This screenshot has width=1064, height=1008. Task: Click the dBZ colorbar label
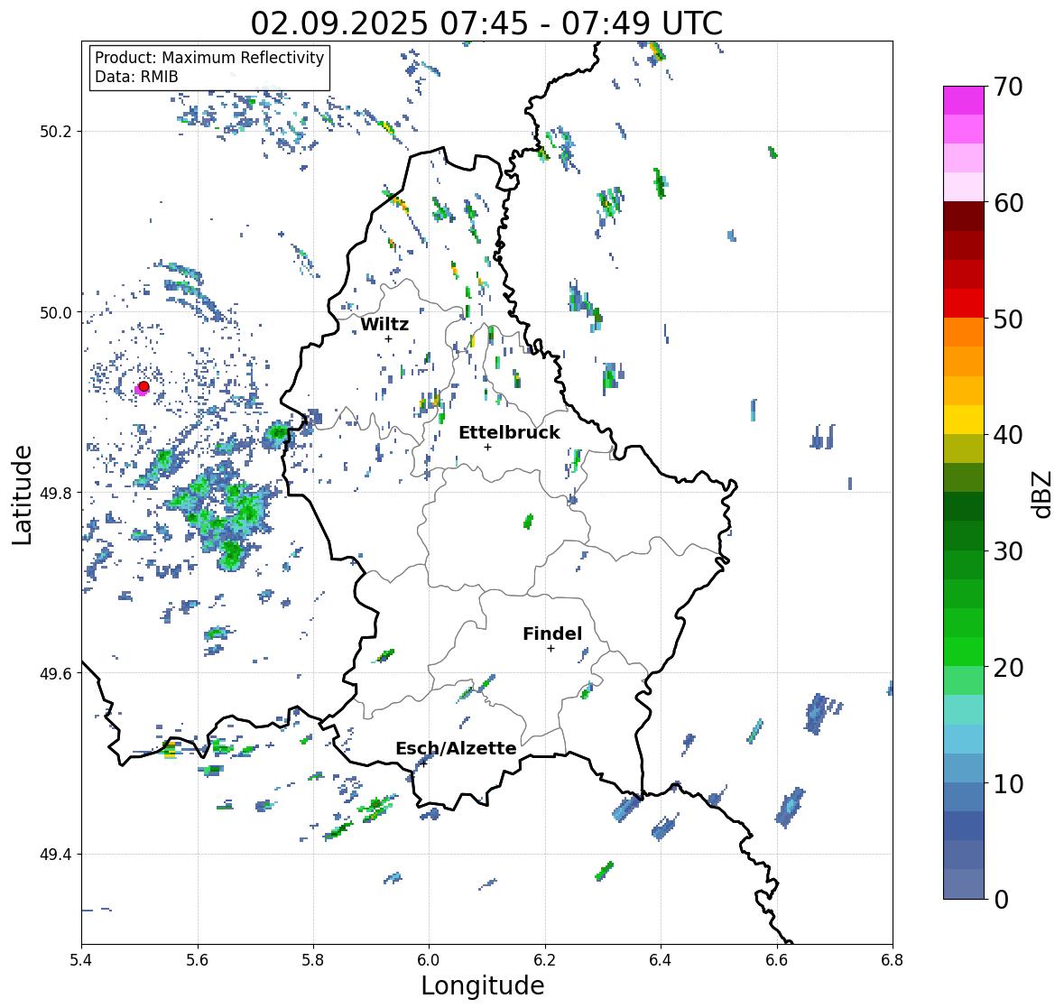(x=1043, y=494)
